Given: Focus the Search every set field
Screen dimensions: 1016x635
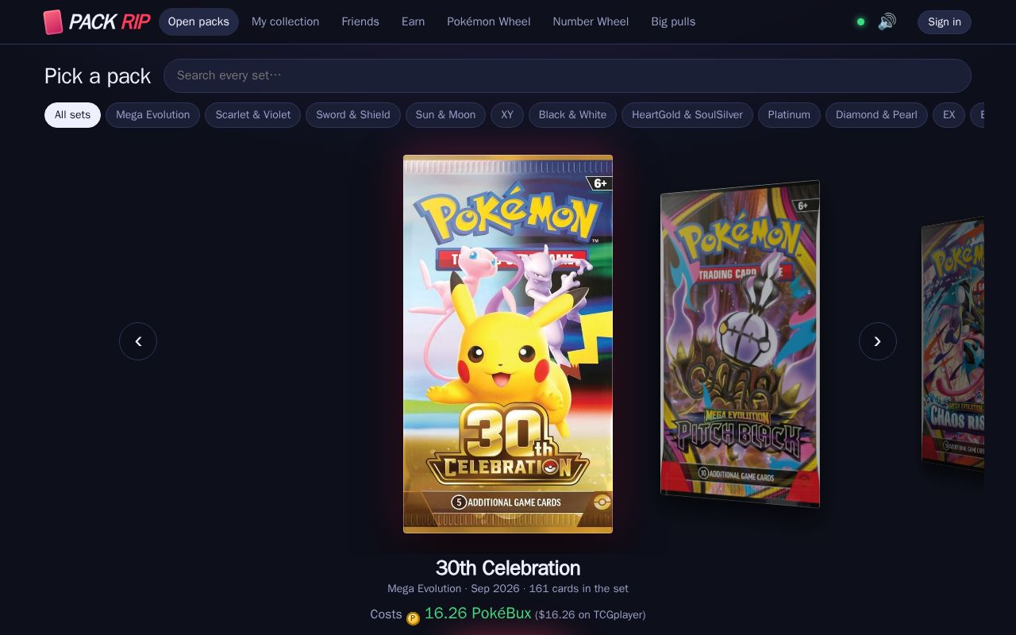Looking at the screenshot, I should pyautogui.click(x=568, y=75).
